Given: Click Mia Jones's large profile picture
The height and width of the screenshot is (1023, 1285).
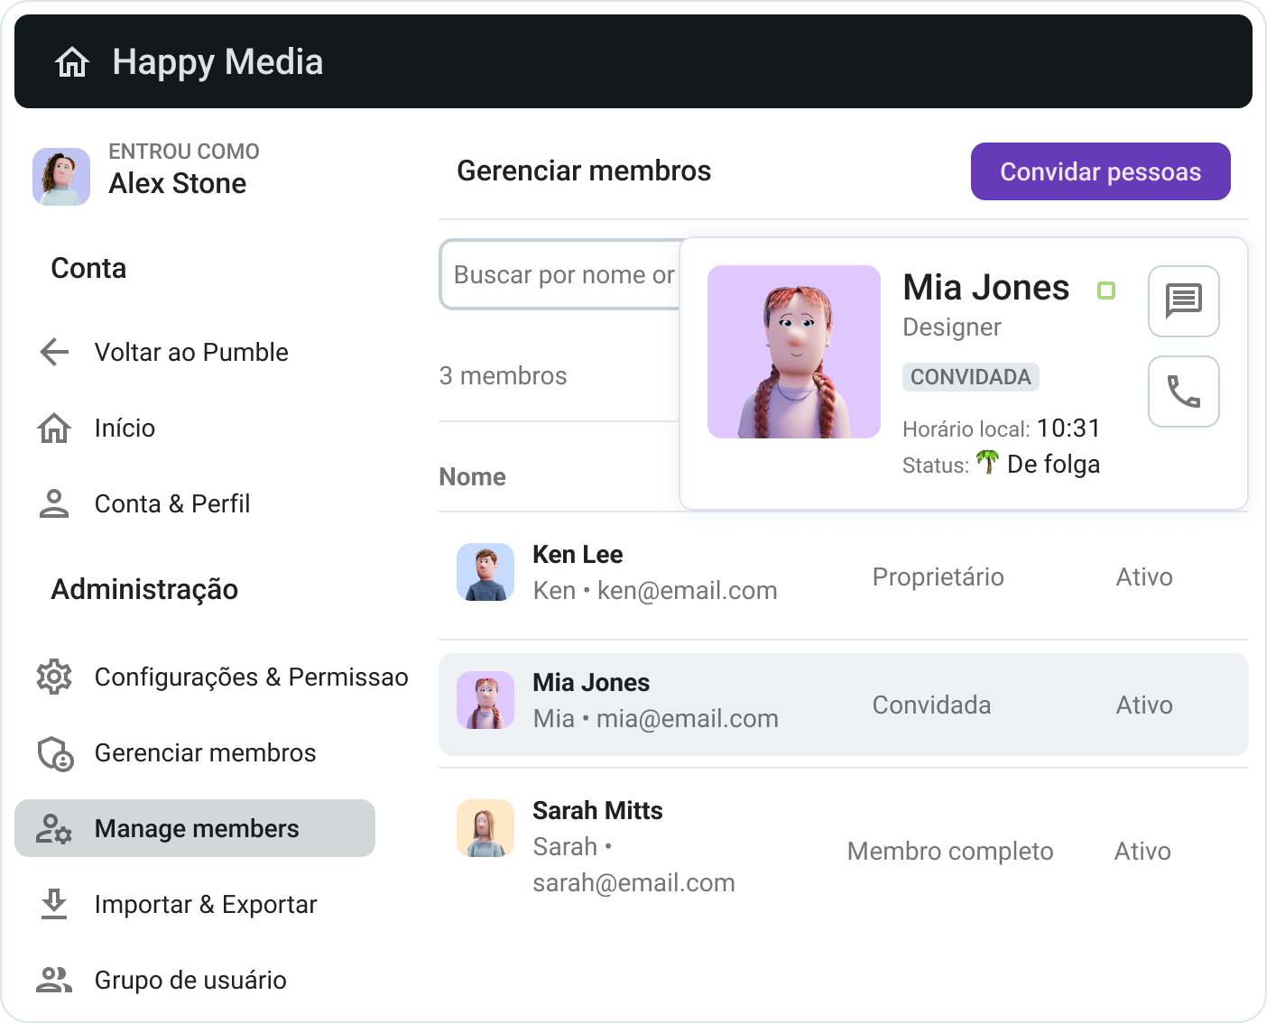Looking at the screenshot, I should point(794,352).
